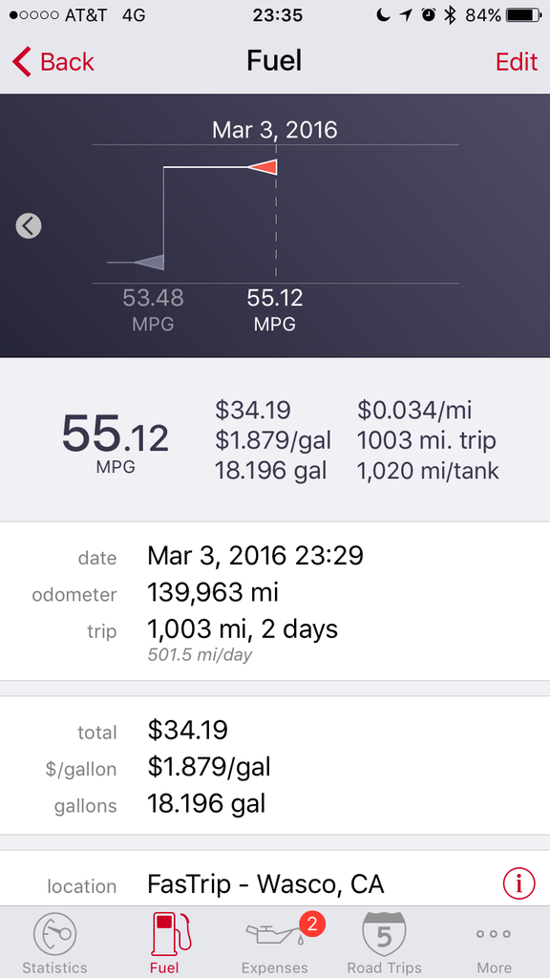Open the Statistics gauge tab icon
This screenshot has width=550, height=978.
point(54,935)
